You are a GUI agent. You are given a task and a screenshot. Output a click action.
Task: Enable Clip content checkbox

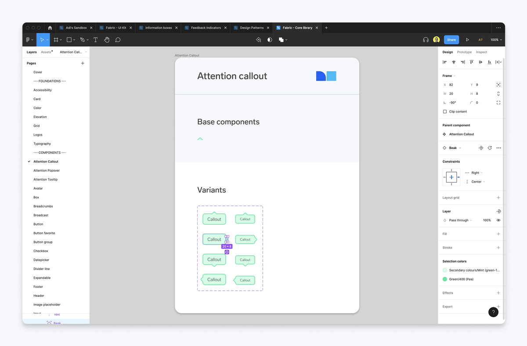tap(445, 112)
